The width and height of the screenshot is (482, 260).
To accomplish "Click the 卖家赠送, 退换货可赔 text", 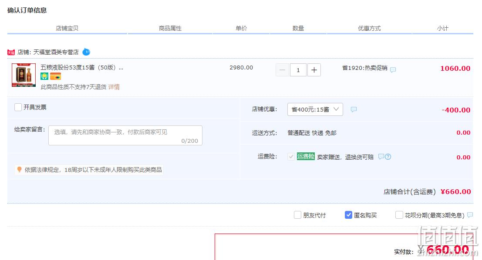I will (345, 157).
